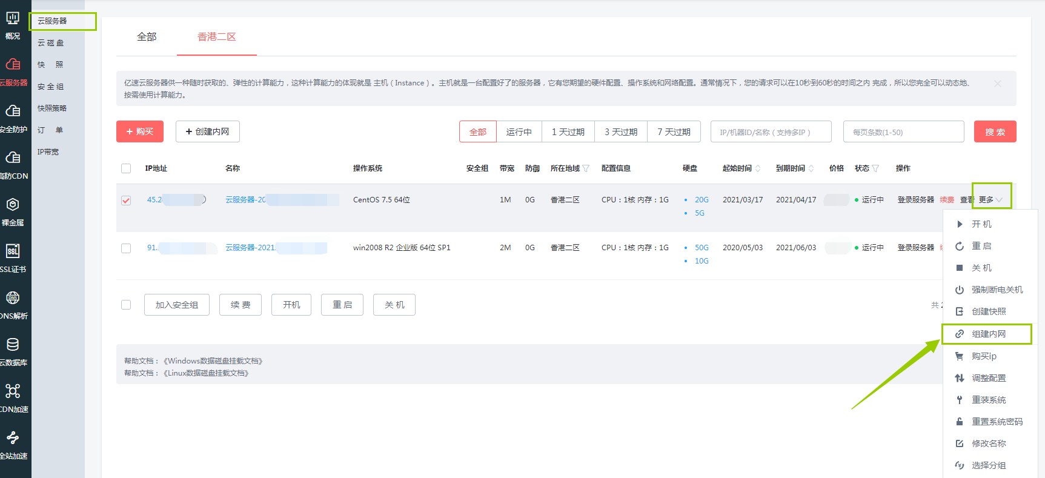The image size is (1045, 478).
Task: Click the 开机 power-on play icon in menu
Action: tap(960, 224)
